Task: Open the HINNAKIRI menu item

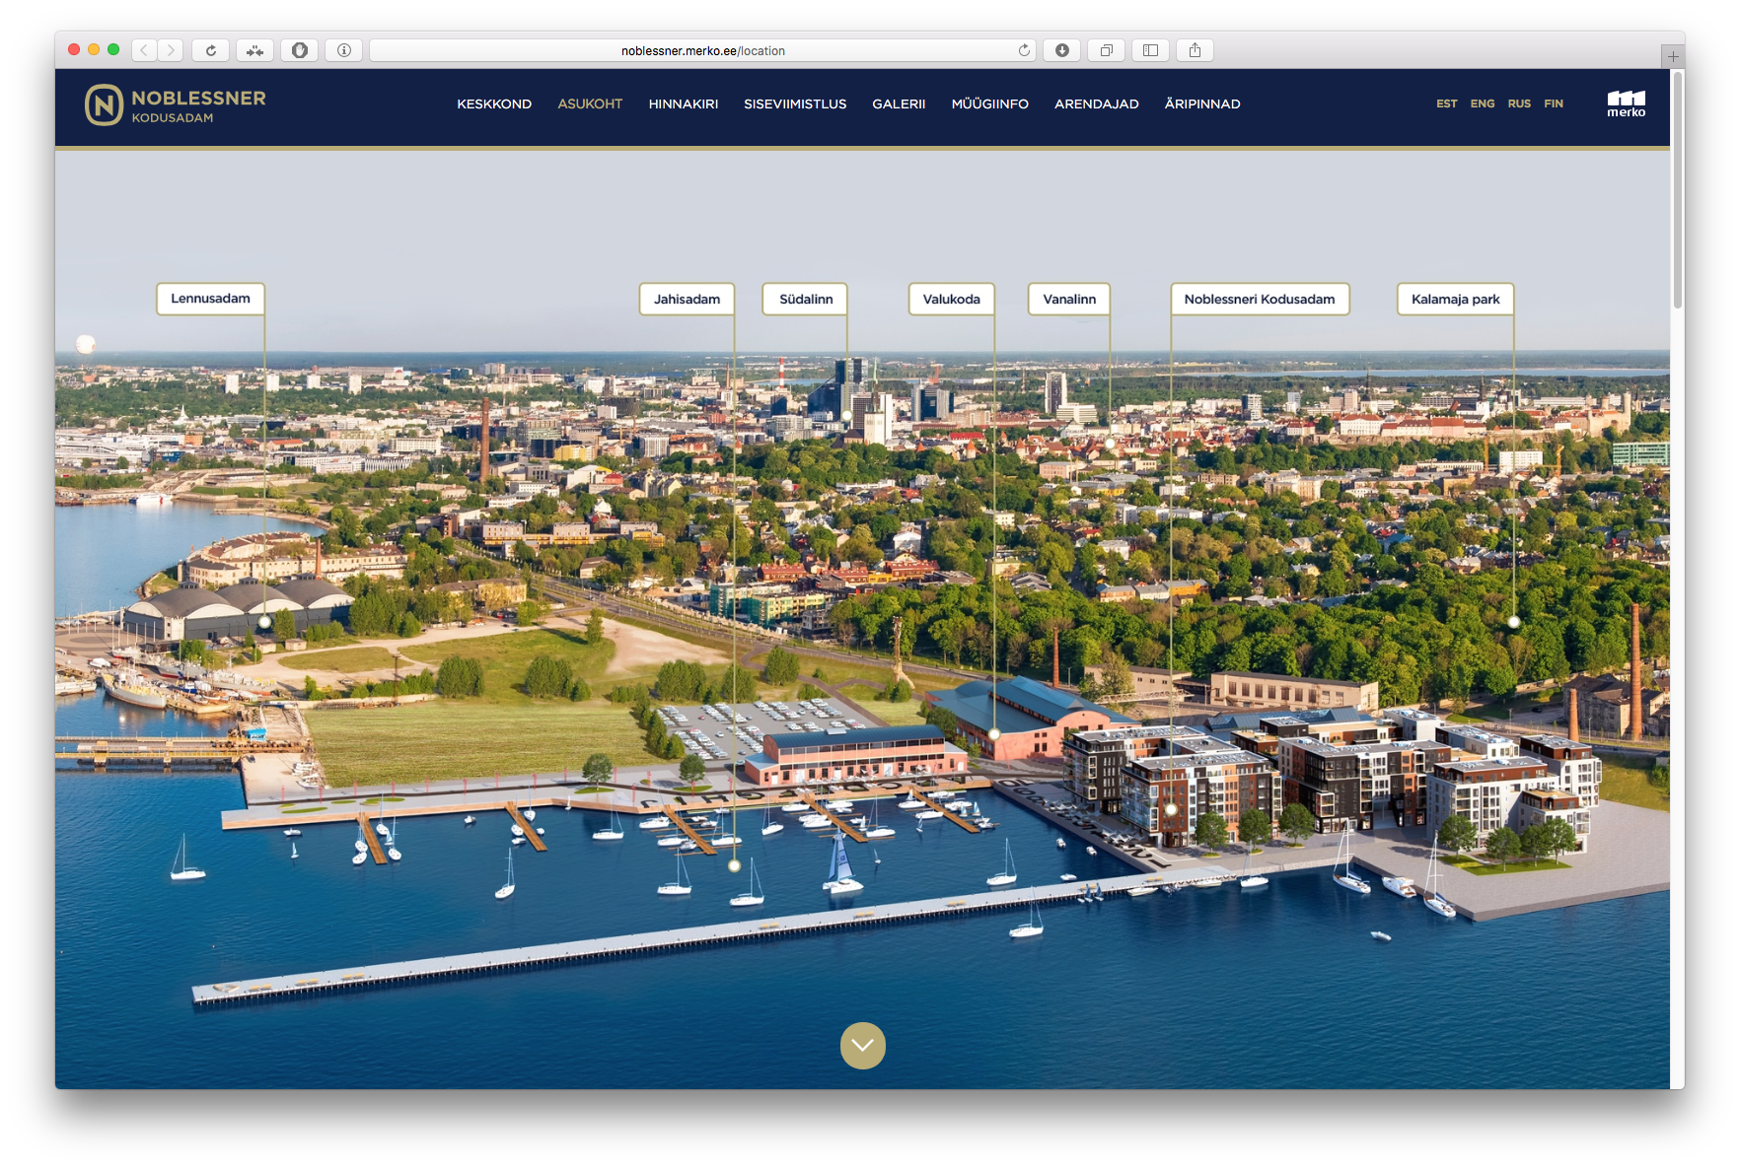Action: (683, 103)
